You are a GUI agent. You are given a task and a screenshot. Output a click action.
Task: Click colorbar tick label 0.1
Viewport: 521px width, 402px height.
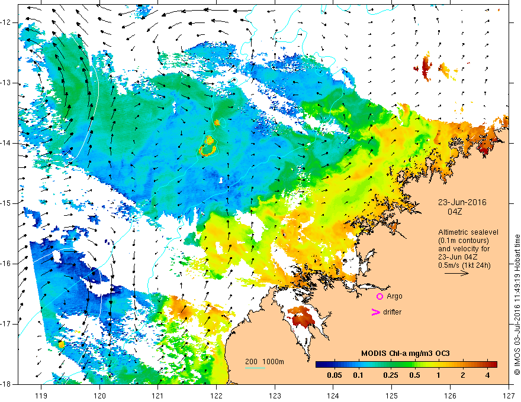[358, 375]
